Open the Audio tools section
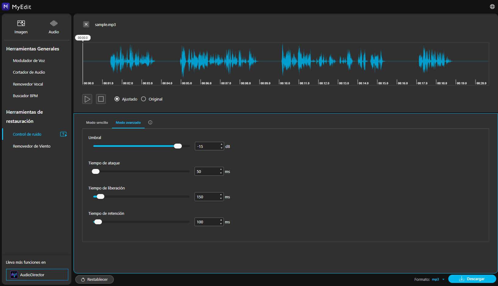Image resolution: width=498 pixels, height=286 pixels. click(x=54, y=27)
